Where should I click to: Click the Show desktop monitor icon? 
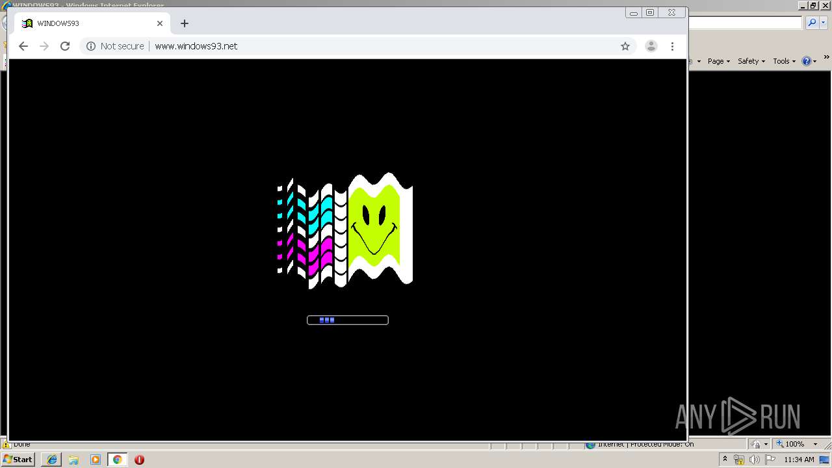824,460
